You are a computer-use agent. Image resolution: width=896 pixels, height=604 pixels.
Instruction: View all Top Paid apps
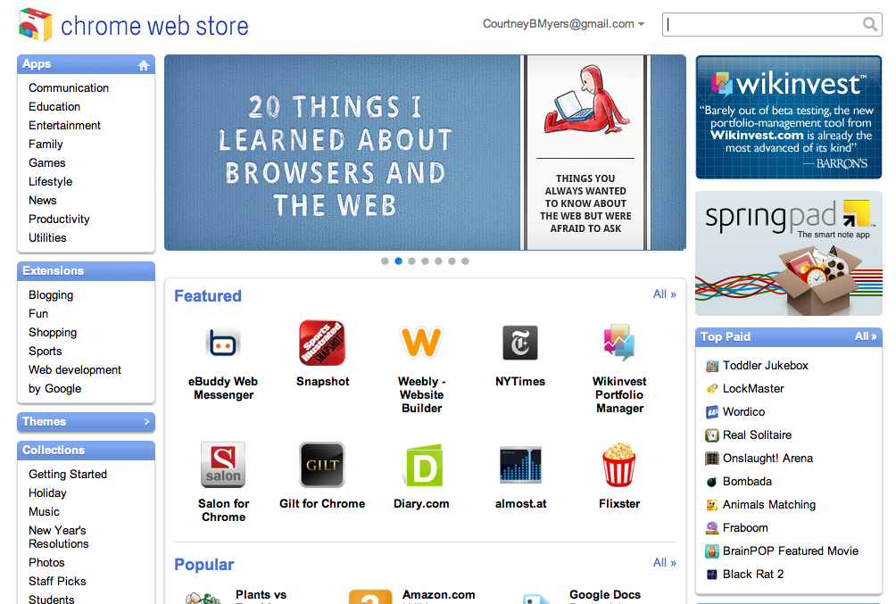[865, 336]
